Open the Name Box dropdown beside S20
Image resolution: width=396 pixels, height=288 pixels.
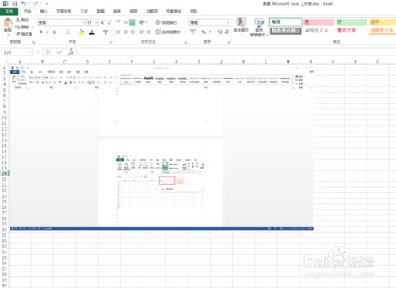(30, 51)
